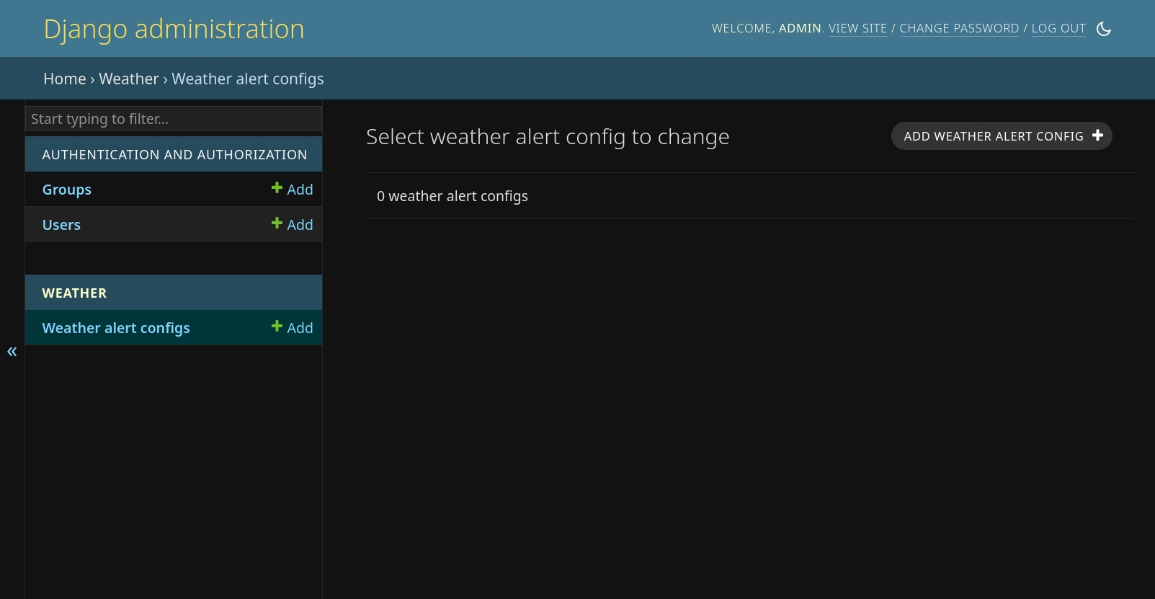Click the Add Weather Alert Config button

1002,136
